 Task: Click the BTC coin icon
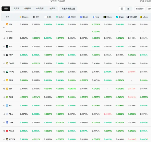[7, 24]
